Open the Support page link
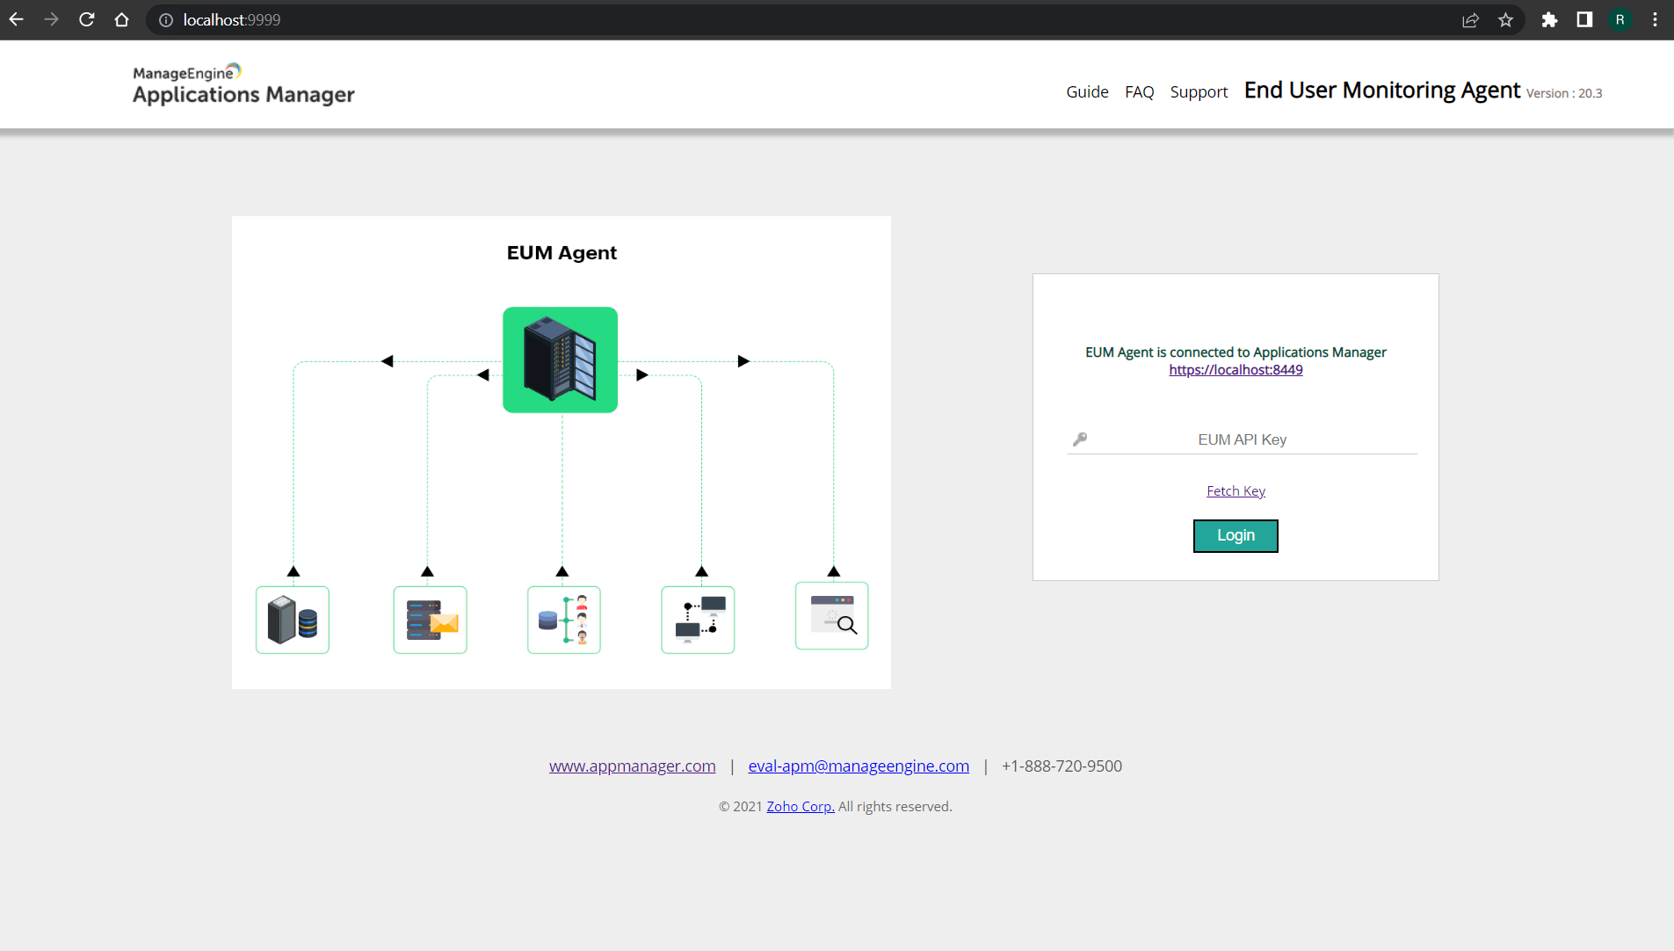This screenshot has height=951, width=1674. point(1199,92)
